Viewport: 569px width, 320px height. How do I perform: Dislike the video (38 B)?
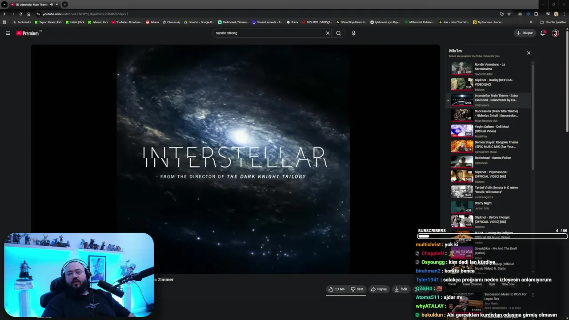(x=357, y=289)
